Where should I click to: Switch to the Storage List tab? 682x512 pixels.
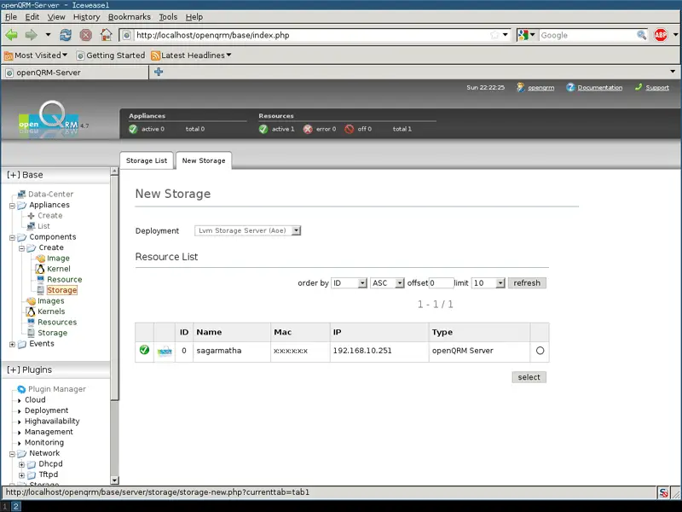pyautogui.click(x=147, y=160)
